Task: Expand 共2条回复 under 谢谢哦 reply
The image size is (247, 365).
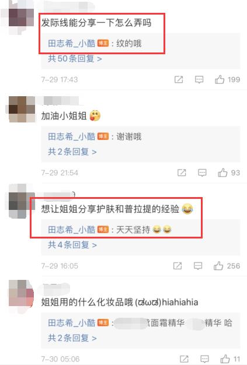Action: click(x=72, y=152)
